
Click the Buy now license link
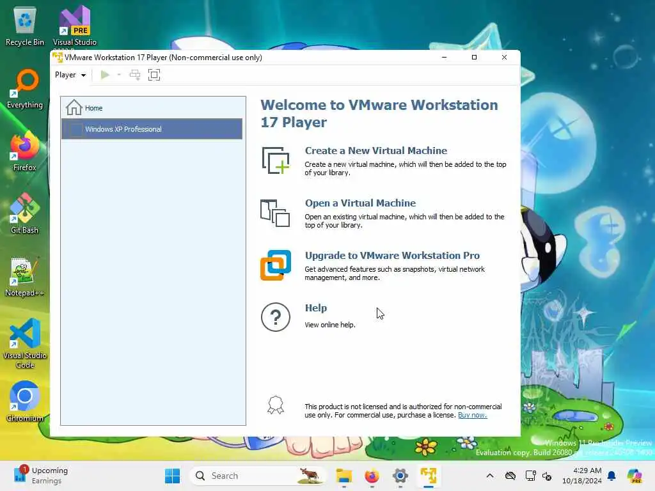click(473, 415)
